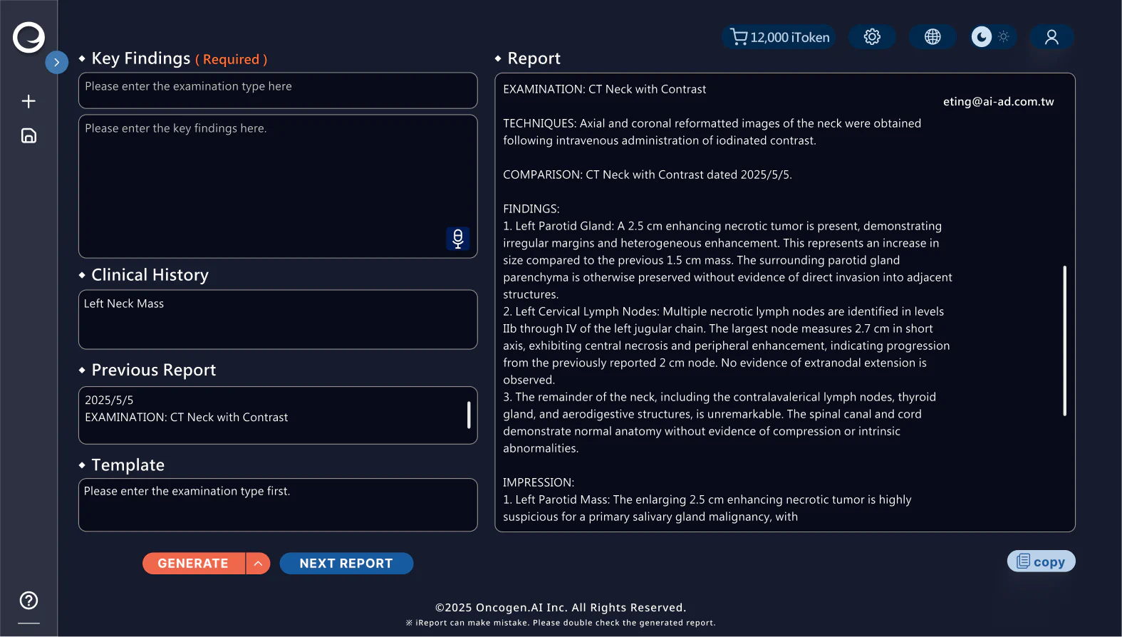Click the save icon in sidebar
The height and width of the screenshot is (637, 1122).
click(28, 136)
